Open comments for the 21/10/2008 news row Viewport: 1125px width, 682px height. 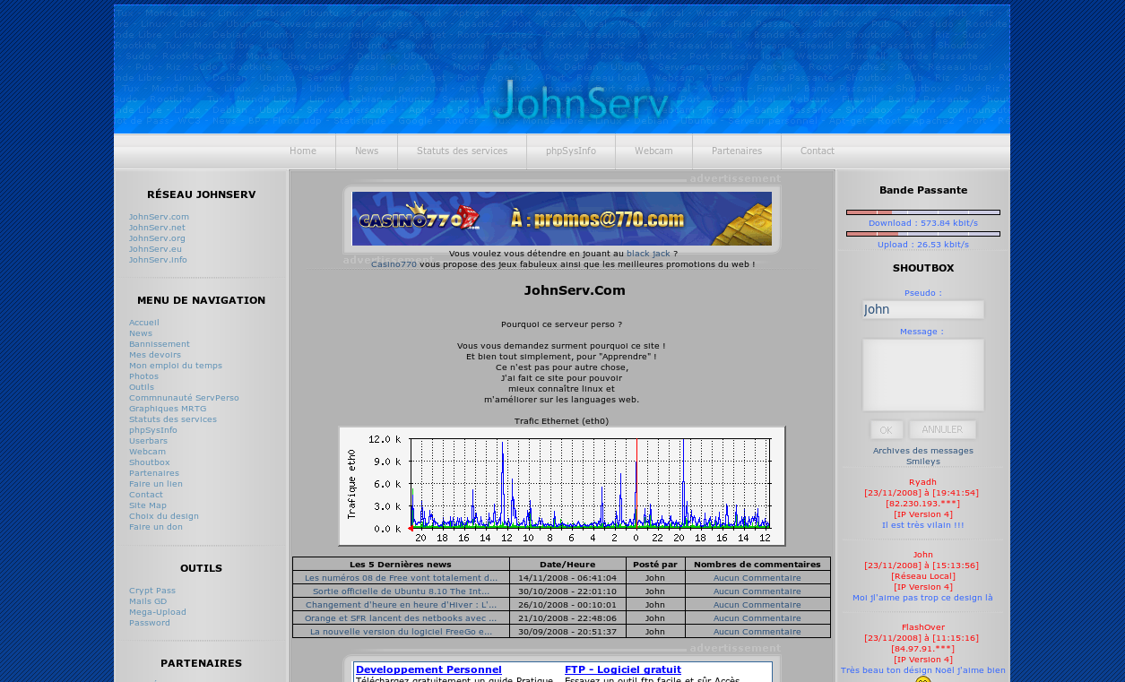tap(757, 618)
